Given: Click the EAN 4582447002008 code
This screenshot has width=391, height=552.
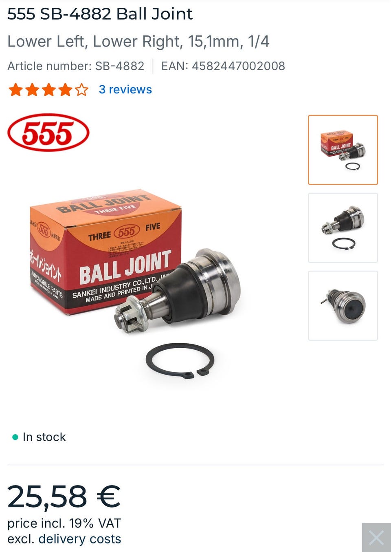Looking at the screenshot, I should (x=223, y=66).
